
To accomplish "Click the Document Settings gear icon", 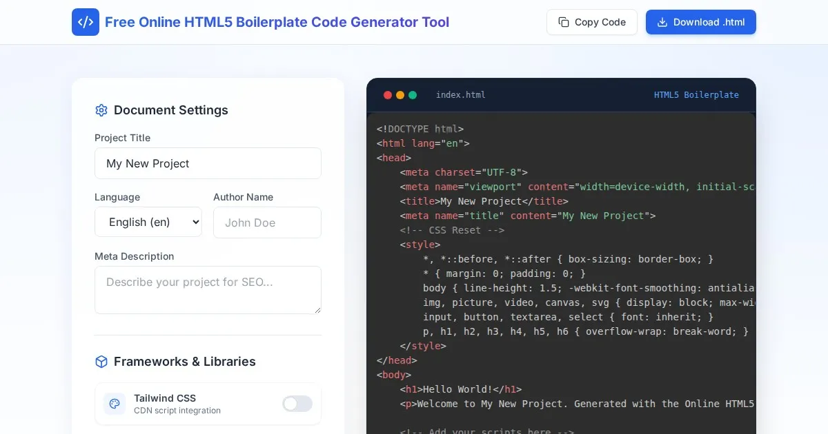I will (101, 110).
